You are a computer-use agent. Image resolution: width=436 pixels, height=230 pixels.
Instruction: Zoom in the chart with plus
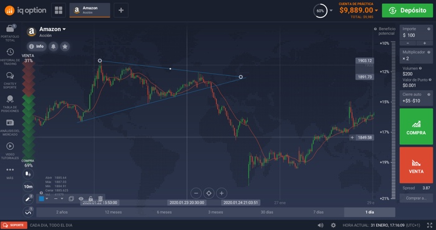pos(222,193)
